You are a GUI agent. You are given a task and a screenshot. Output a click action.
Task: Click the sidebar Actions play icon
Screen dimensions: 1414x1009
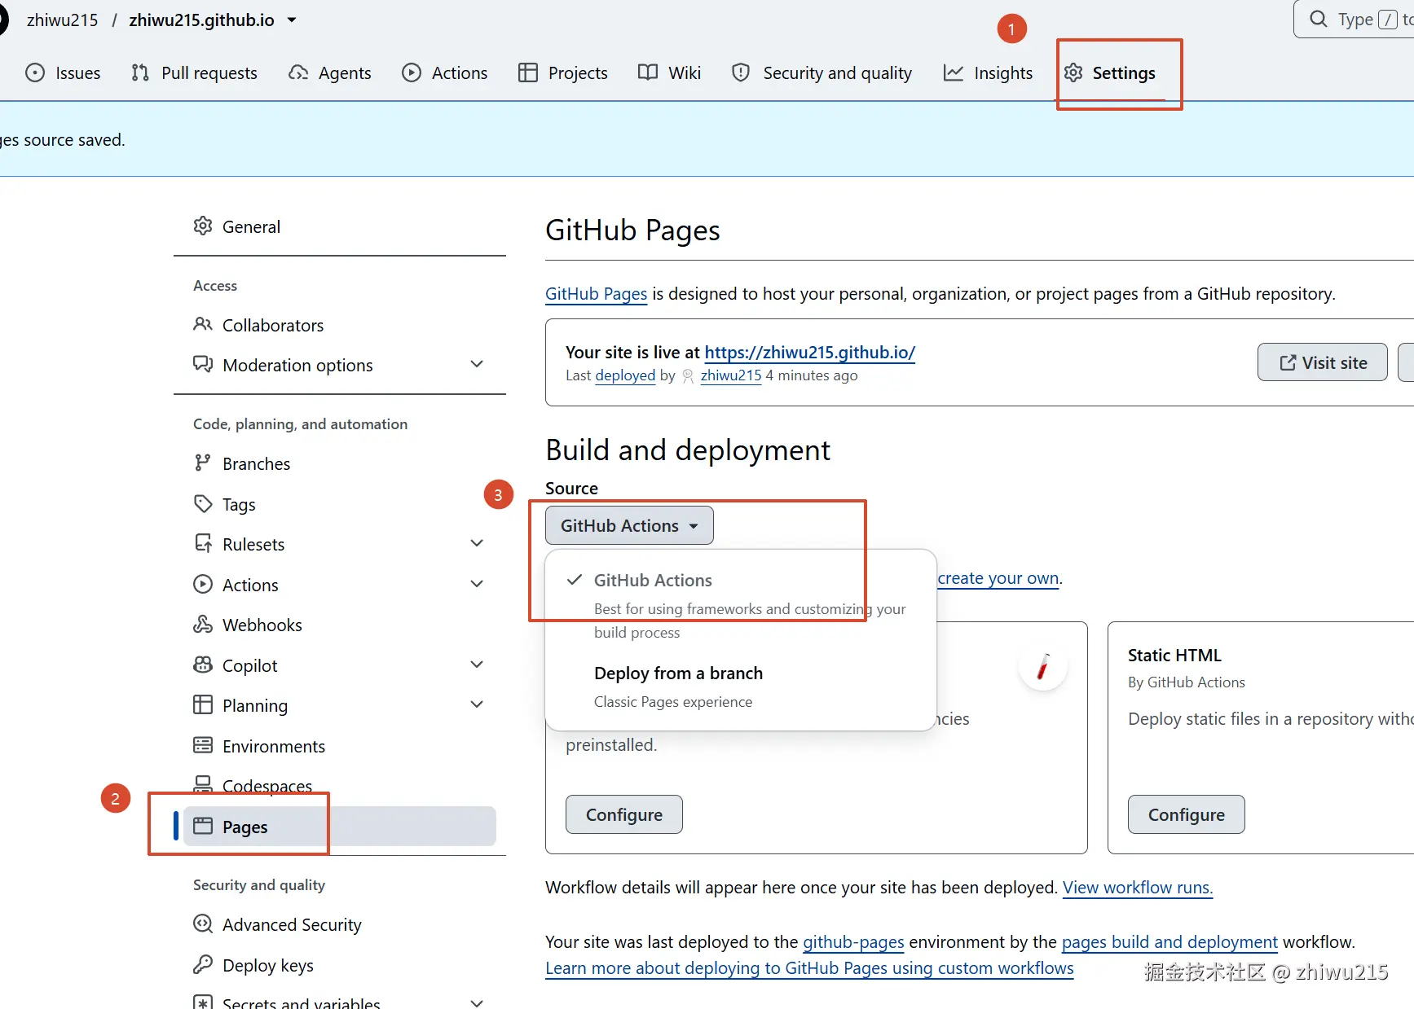click(203, 585)
